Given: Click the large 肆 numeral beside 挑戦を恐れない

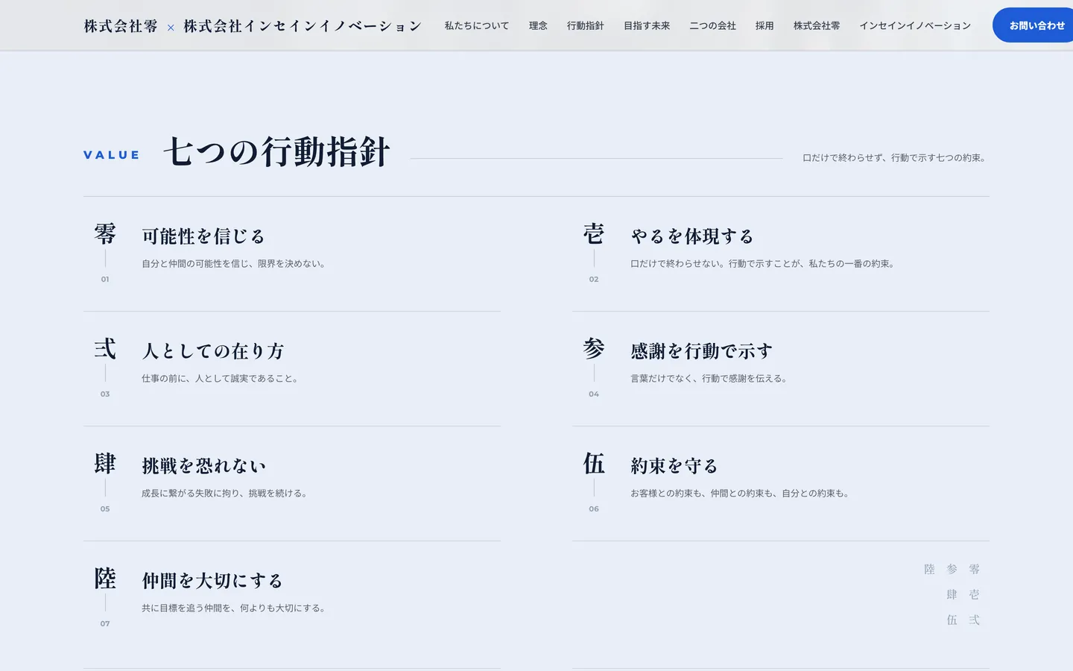Looking at the screenshot, I should pyautogui.click(x=105, y=464).
